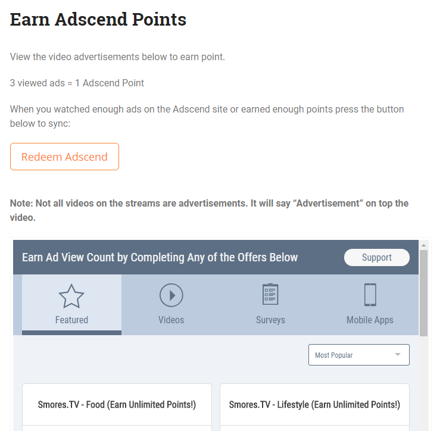Open the Mobile Apps tab label
This screenshot has height=431, width=443.
(x=370, y=320)
